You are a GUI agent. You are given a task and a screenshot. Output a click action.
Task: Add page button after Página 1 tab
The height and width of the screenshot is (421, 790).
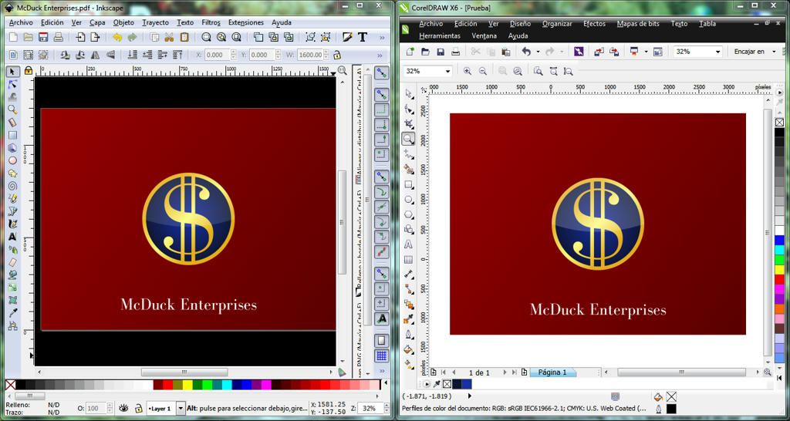tap(524, 372)
